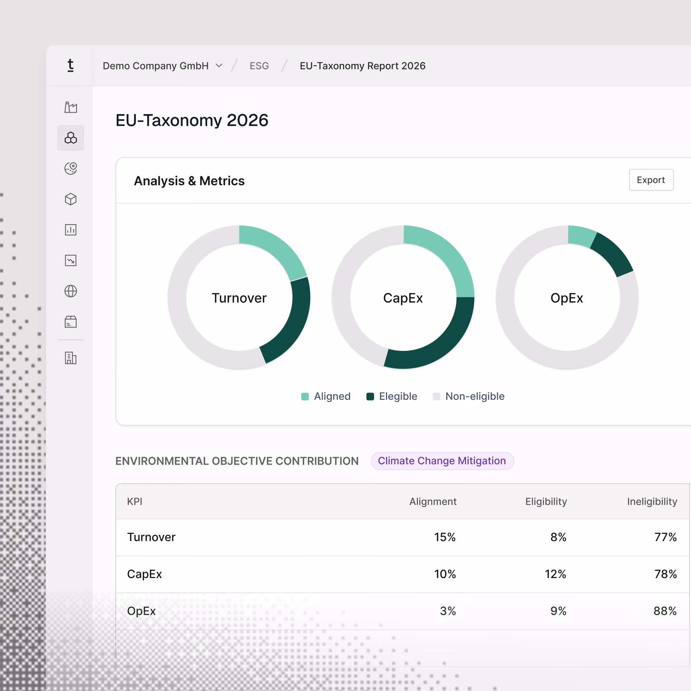
Task: Click CapEx ineligibility value 78%
Action: point(666,574)
